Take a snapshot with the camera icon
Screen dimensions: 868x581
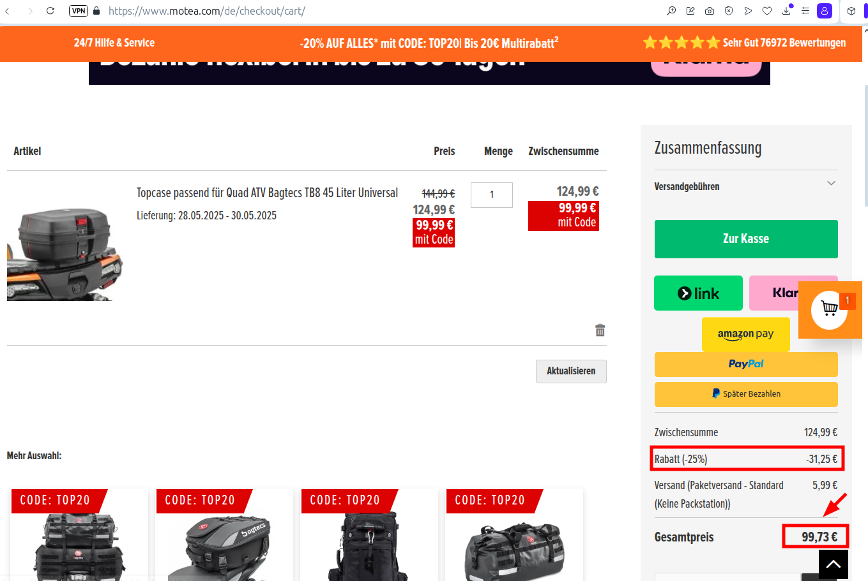(710, 11)
